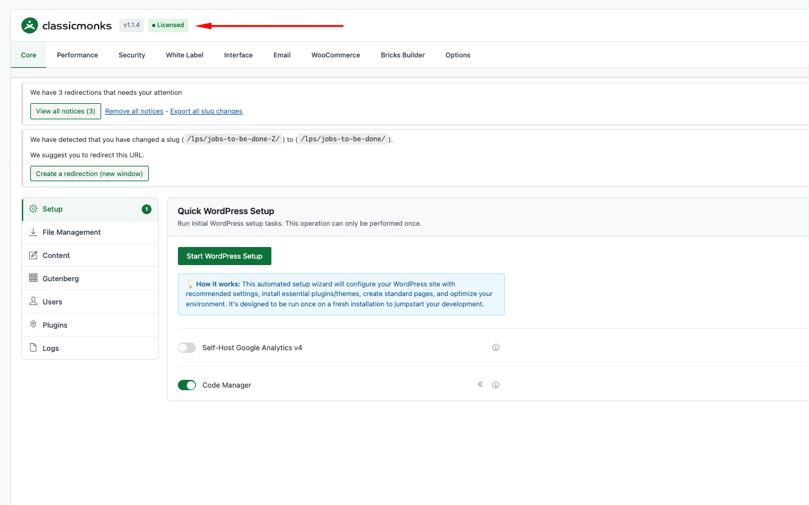Go to the Bricks Builder tab
This screenshot has height=505, width=809.
point(402,55)
